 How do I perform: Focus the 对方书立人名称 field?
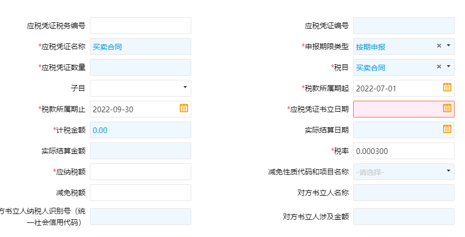(403, 193)
